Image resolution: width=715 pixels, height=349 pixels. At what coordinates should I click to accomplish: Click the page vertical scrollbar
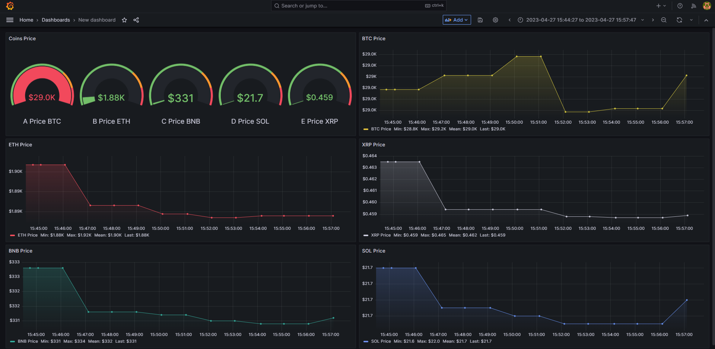[x=713, y=186]
